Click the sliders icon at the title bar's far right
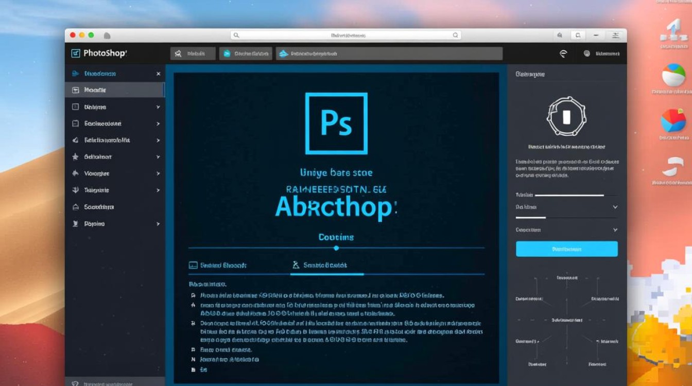692x386 pixels. tap(615, 36)
